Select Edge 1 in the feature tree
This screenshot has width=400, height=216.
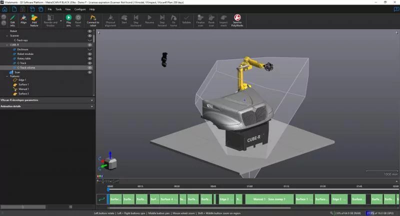coord(22,80)
